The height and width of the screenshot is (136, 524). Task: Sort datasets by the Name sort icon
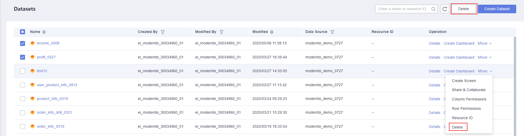click(x=44, y=32)
